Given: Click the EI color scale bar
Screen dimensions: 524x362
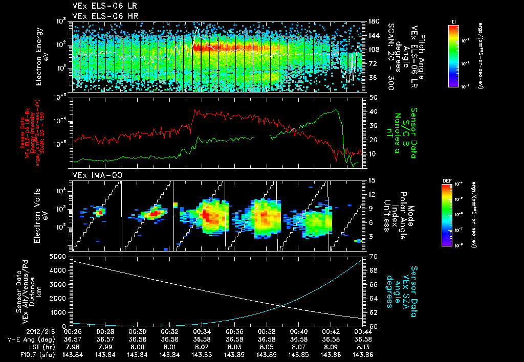Looking at the screenshot, I should tap(454, 56).
